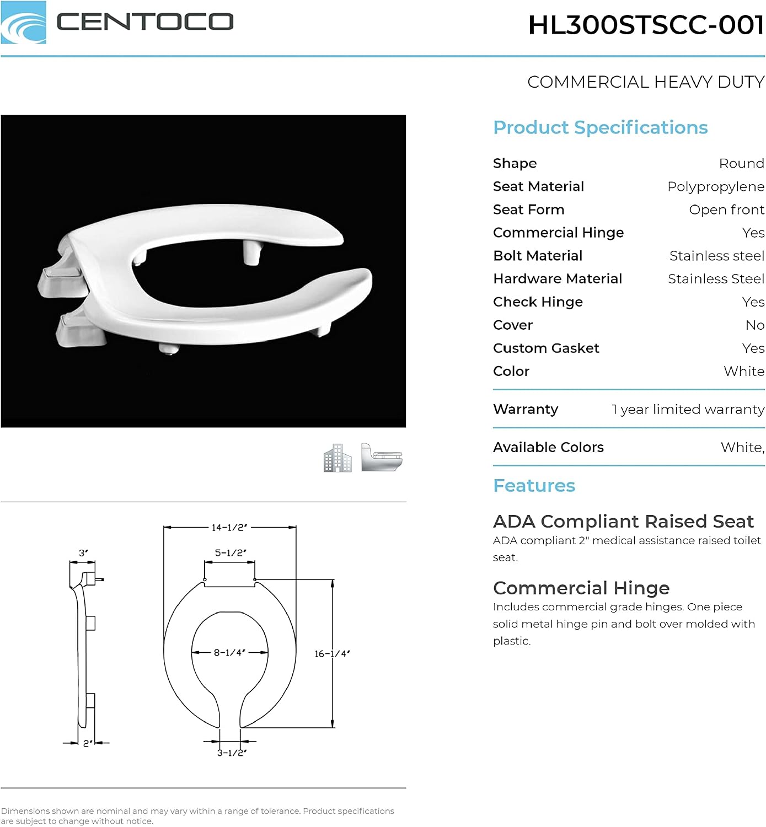Screen dimensions: 766x827
Task: Click the CENTOCO brand name text
Action: 145,22
